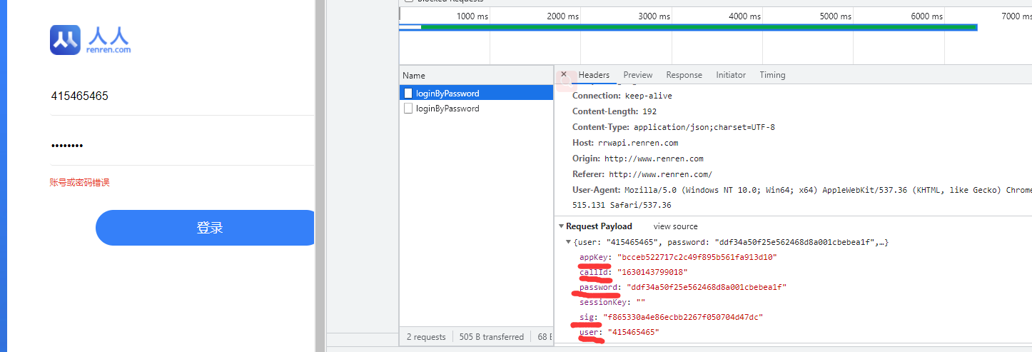
Task: Click the 4000 ms timeline marker
Action: point(744,16)
